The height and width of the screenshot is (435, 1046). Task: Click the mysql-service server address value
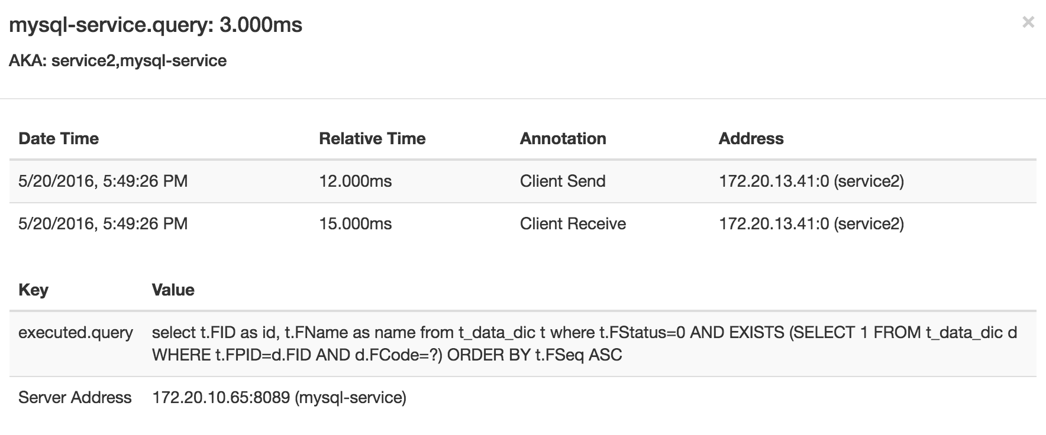coord(279,397)
